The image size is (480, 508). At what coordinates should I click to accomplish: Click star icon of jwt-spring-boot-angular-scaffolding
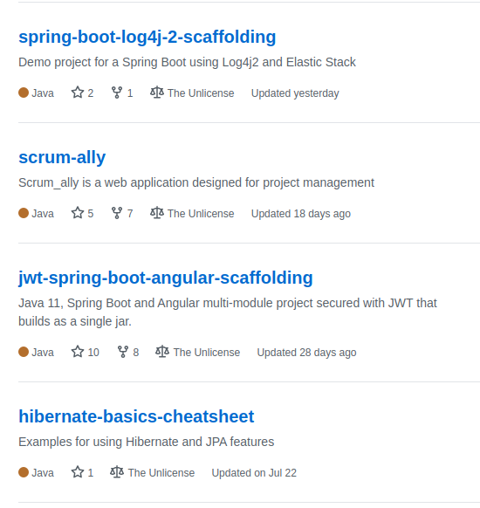coord(78,352)
